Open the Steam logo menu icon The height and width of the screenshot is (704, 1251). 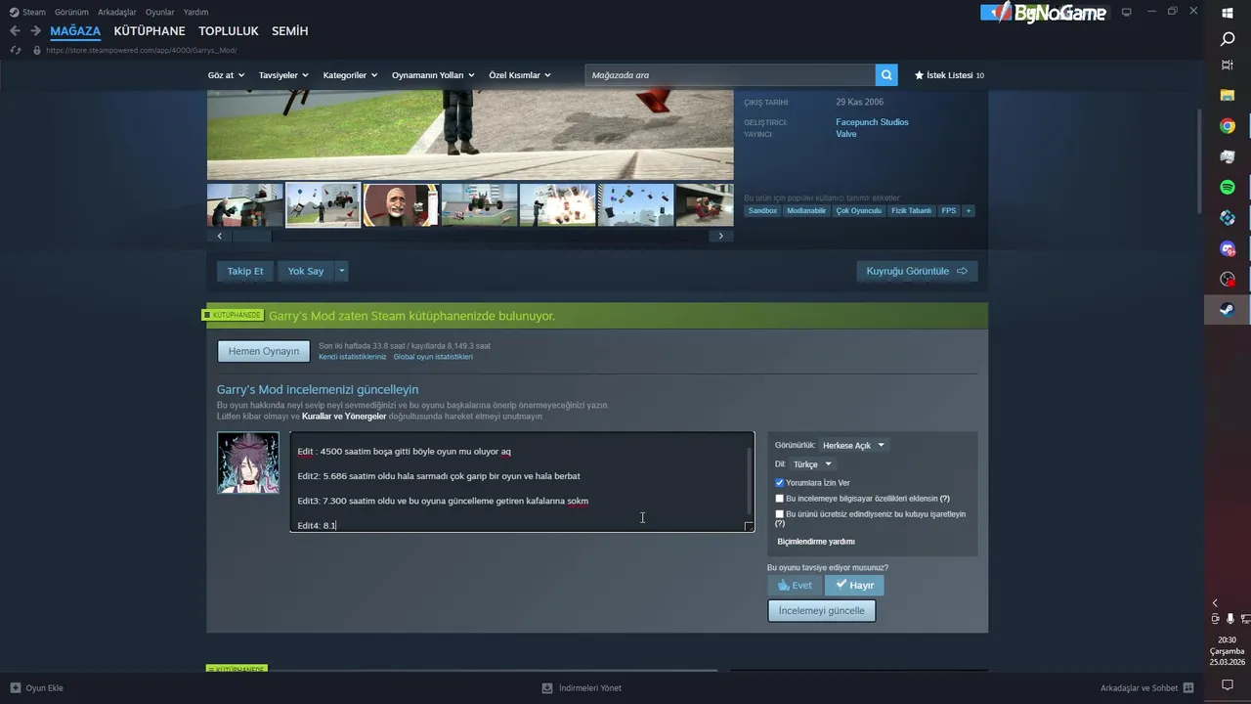click(x=14, y=12)
